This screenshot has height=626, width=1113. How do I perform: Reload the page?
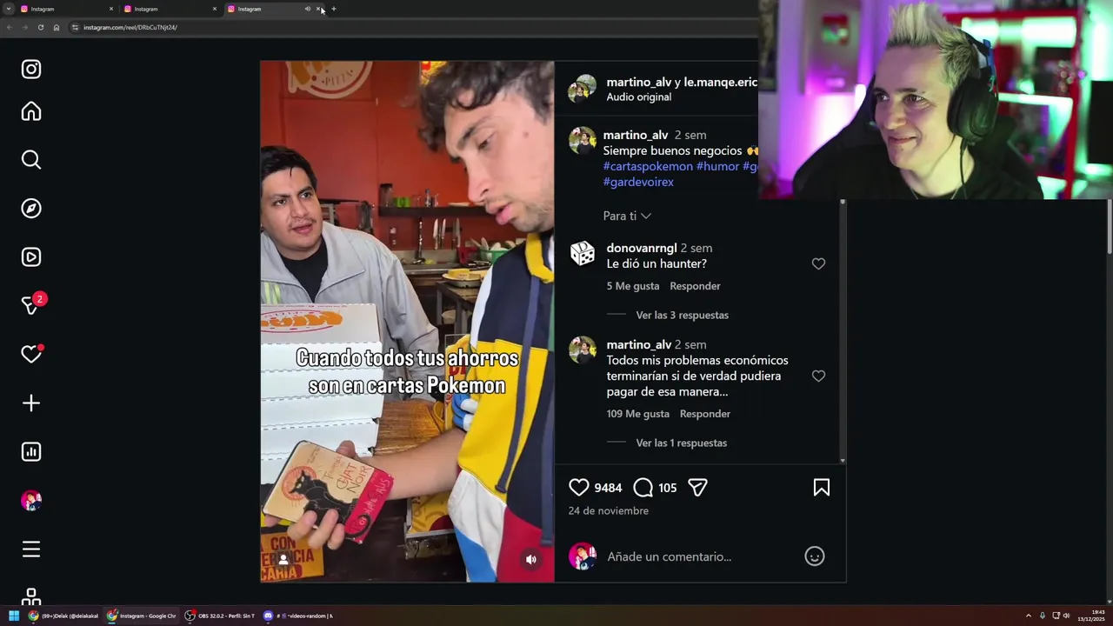pos(41,27)
